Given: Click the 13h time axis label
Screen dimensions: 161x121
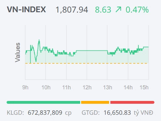Looking at the screenshot, I should tap(108, 87).
